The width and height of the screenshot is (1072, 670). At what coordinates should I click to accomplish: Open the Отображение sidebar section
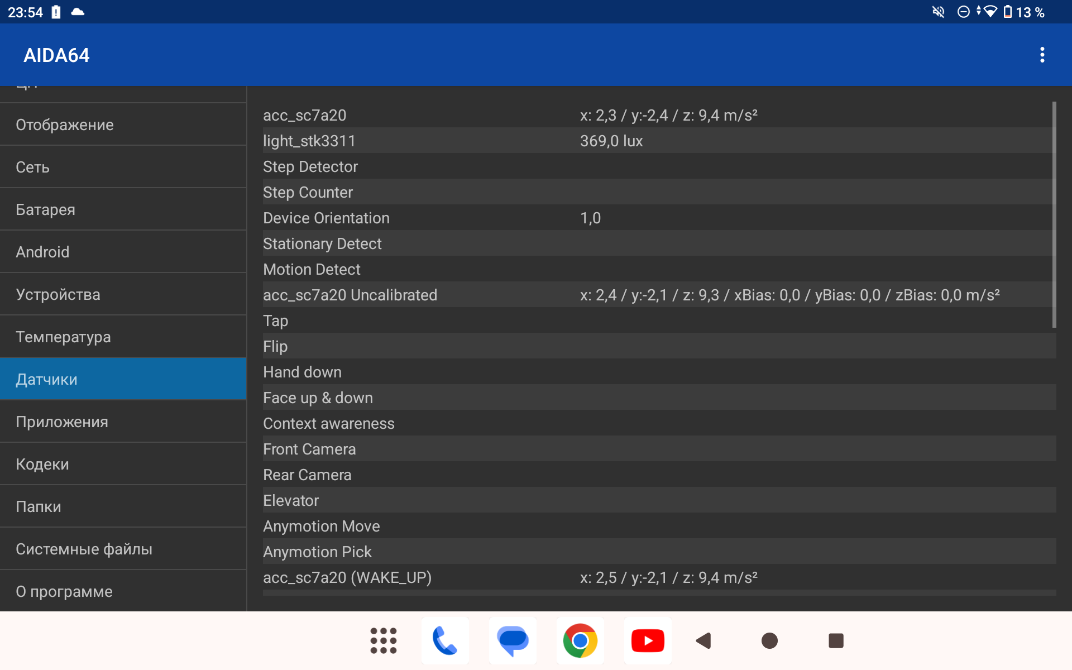pyautogui.click(x=123, y=125)
